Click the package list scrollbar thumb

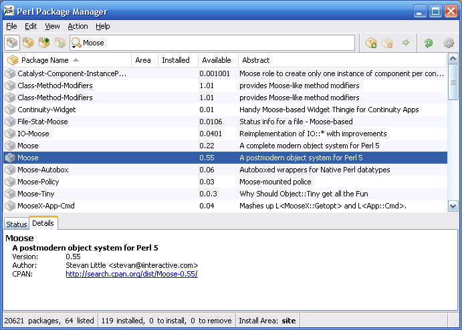click(x=453, y=83)
